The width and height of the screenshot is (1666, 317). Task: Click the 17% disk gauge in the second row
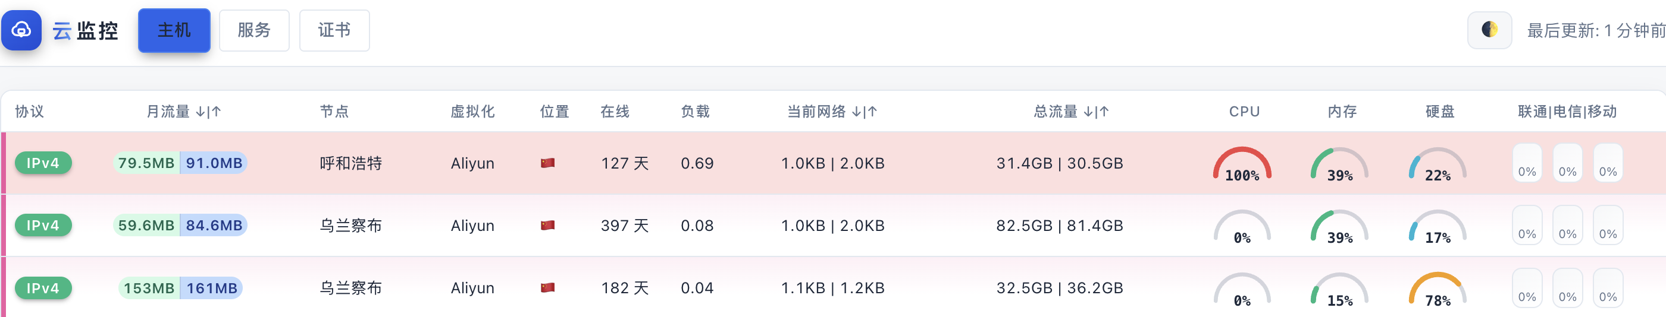(x=1437, y=227)
